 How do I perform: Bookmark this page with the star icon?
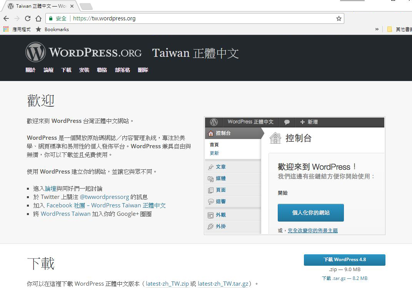coord(339,18)
